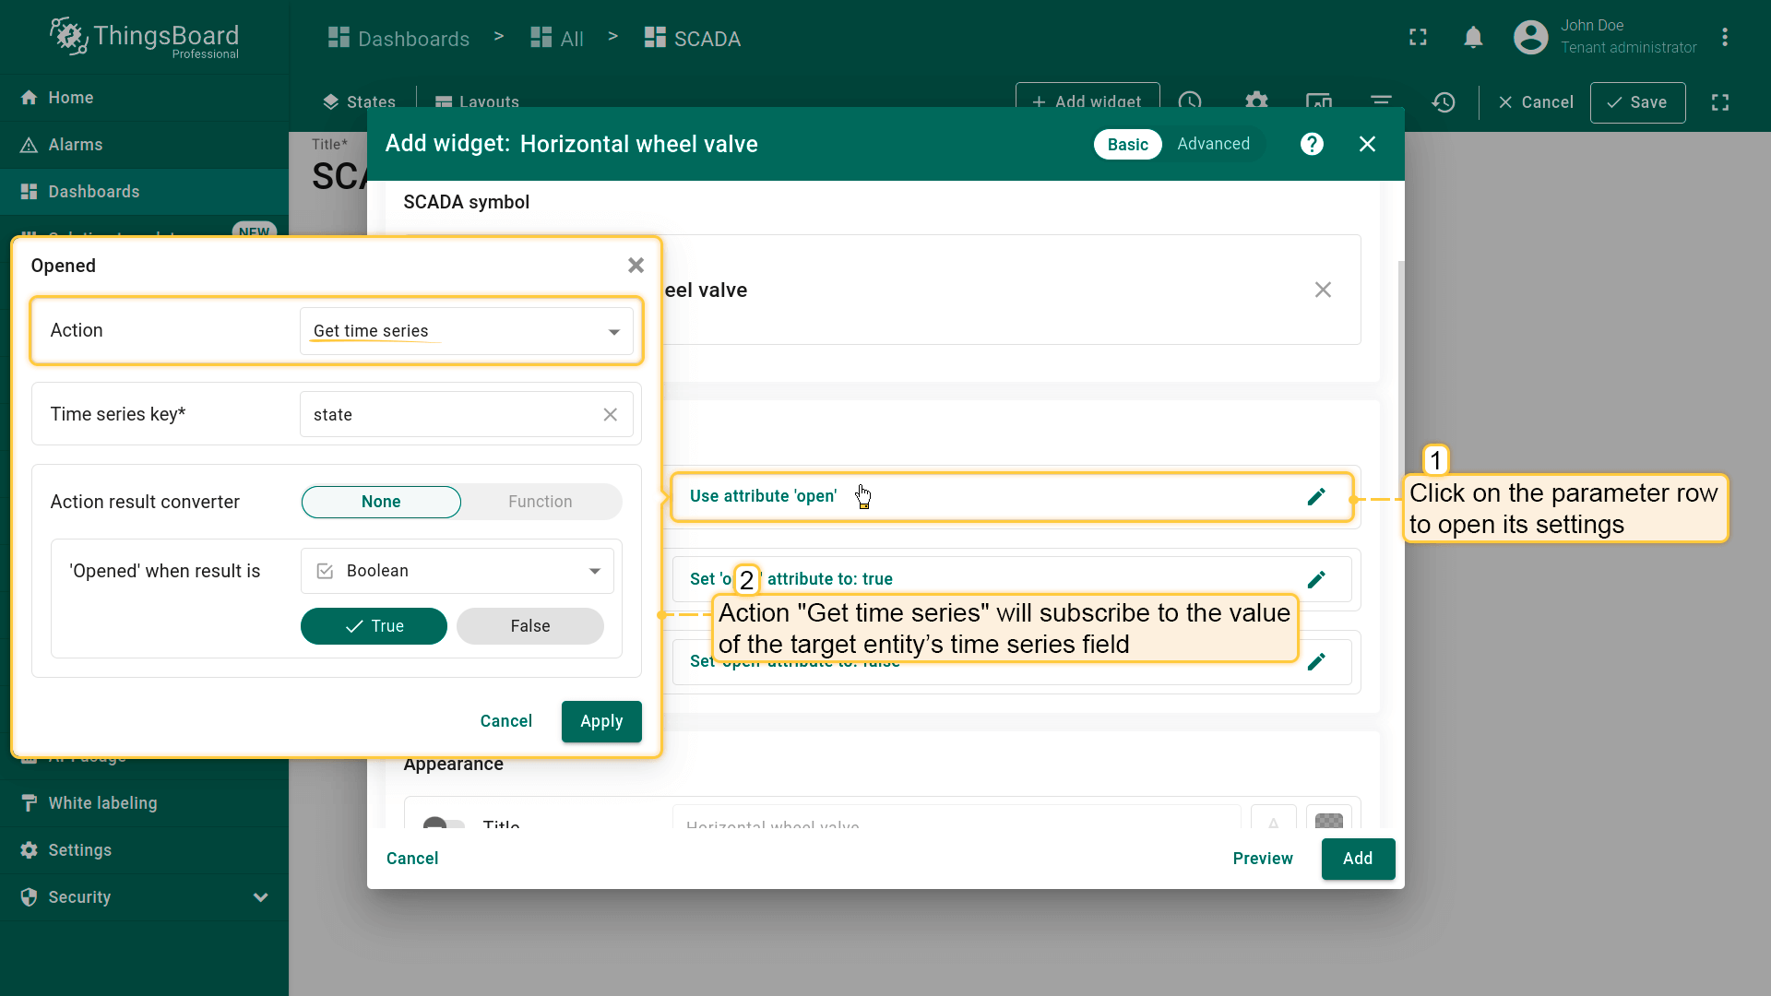Open Alarms in the sidebar
This screenshot has width=1771, height=996.
click(76, 145)
